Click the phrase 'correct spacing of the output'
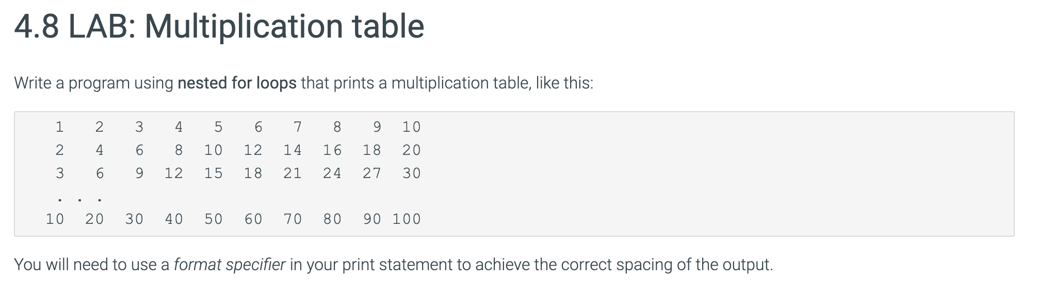The image size is (1038, 282). [x=667, y=265]
